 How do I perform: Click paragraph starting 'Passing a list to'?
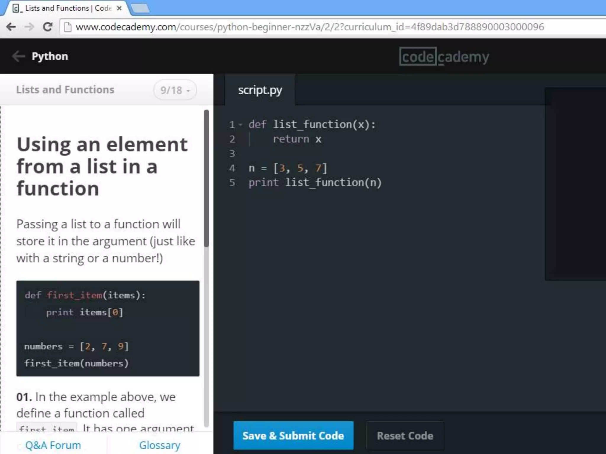(x=106, y=241)
